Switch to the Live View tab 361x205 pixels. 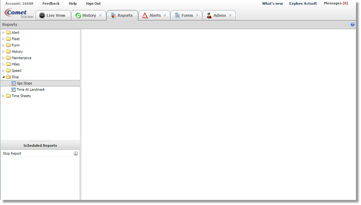click(x=53, y=16)
